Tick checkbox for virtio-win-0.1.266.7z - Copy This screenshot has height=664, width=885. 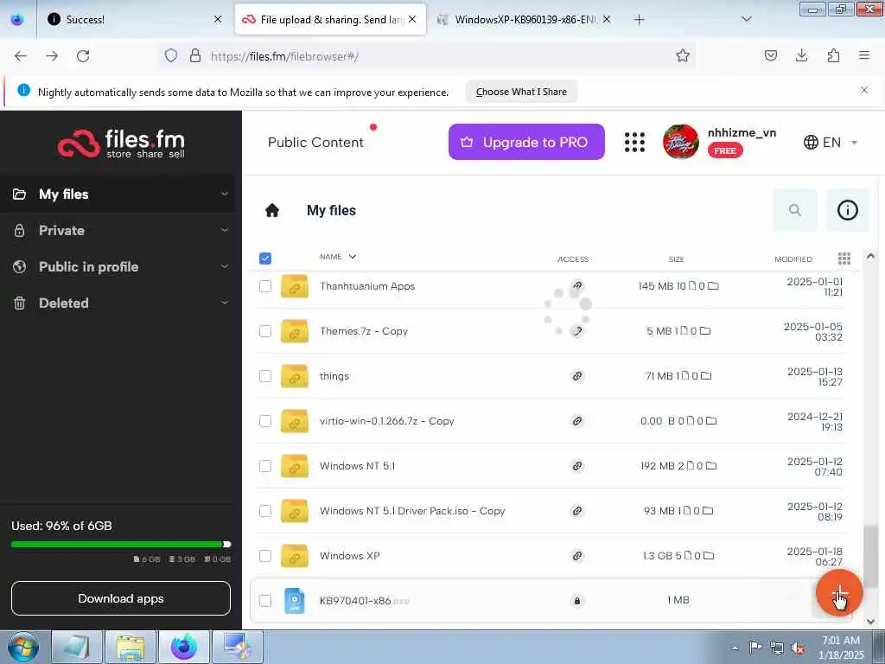pos(265,421)
